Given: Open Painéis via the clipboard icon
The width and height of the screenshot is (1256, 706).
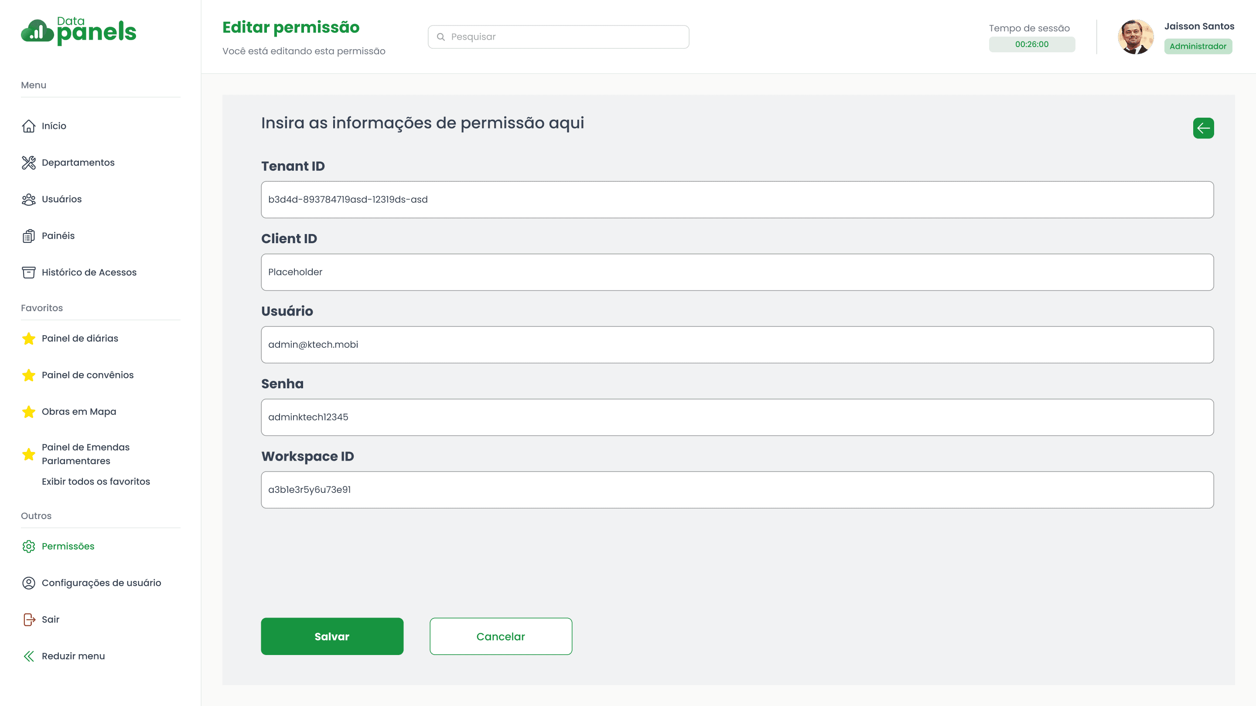Looking at the screenshot, I should tap(29, 236).
